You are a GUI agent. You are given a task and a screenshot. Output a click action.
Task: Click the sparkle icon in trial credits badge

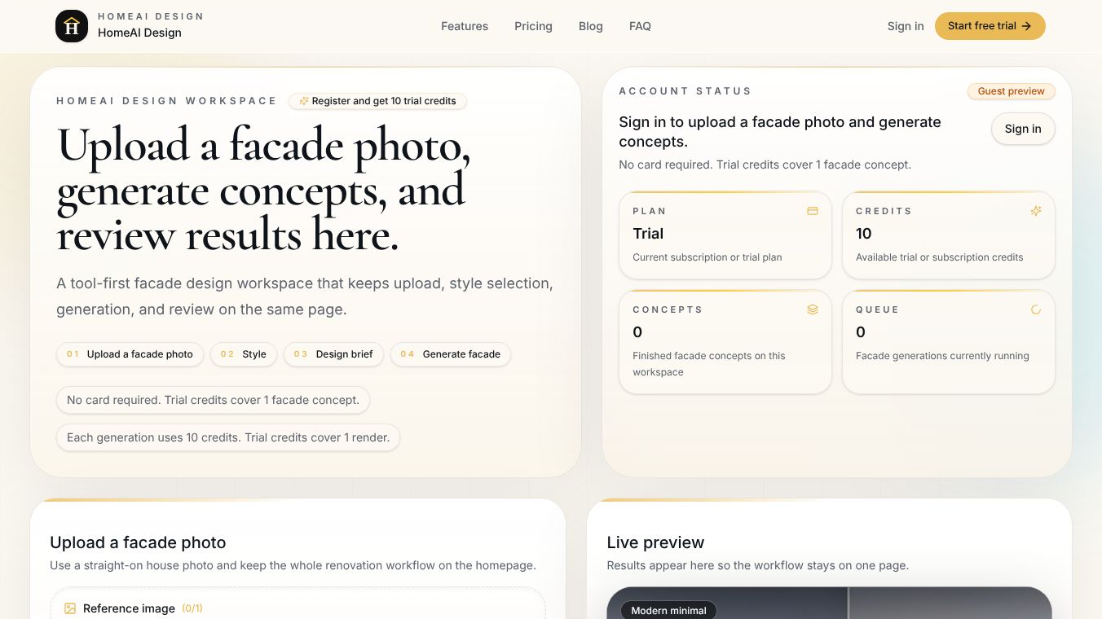(x=304, y=101)
